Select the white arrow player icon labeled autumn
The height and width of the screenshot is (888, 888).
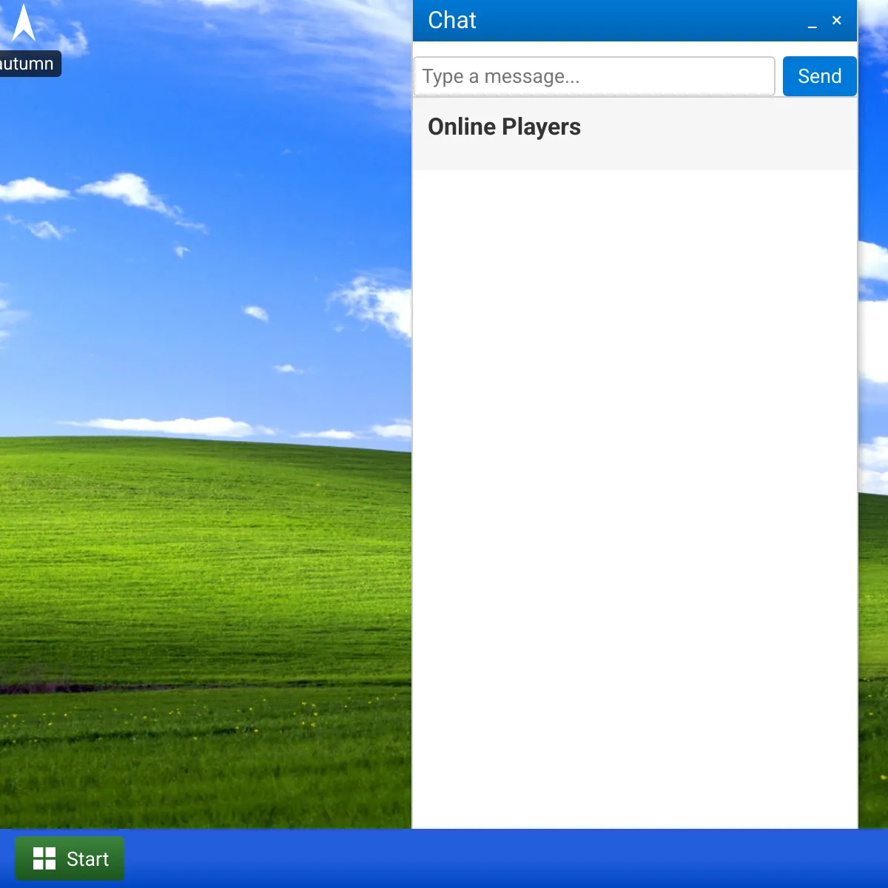tap(24, 22)
